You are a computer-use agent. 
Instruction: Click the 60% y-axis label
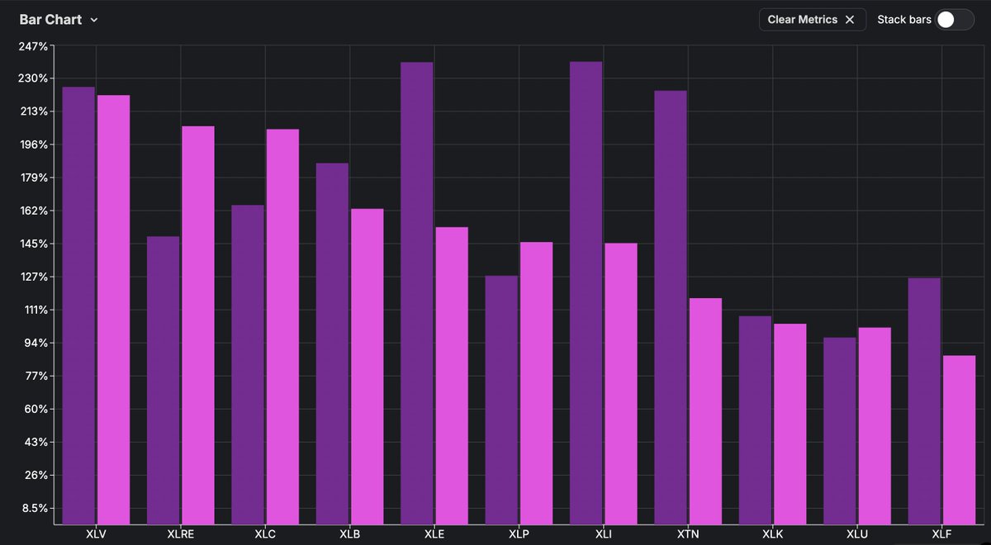(37, 409)
